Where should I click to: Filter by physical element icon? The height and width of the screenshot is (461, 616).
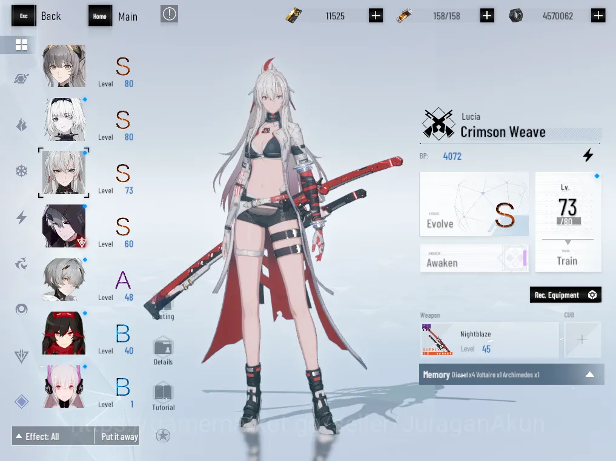tap(21, 79)
